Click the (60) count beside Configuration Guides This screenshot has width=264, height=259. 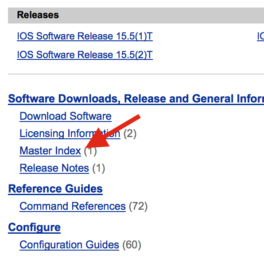pos(132,245)
